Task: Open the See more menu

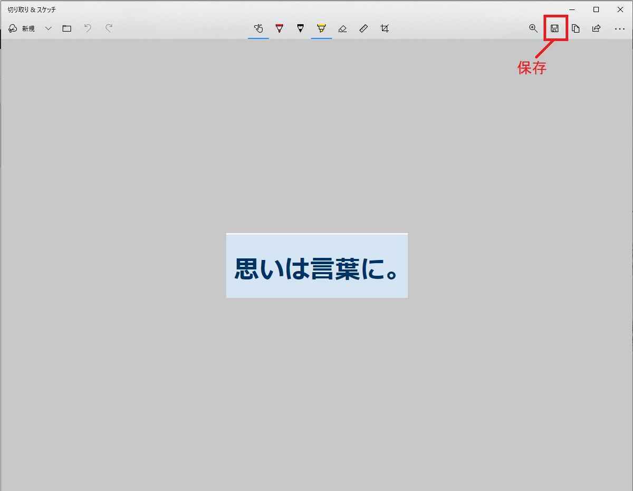Action: tap(620, 28)
